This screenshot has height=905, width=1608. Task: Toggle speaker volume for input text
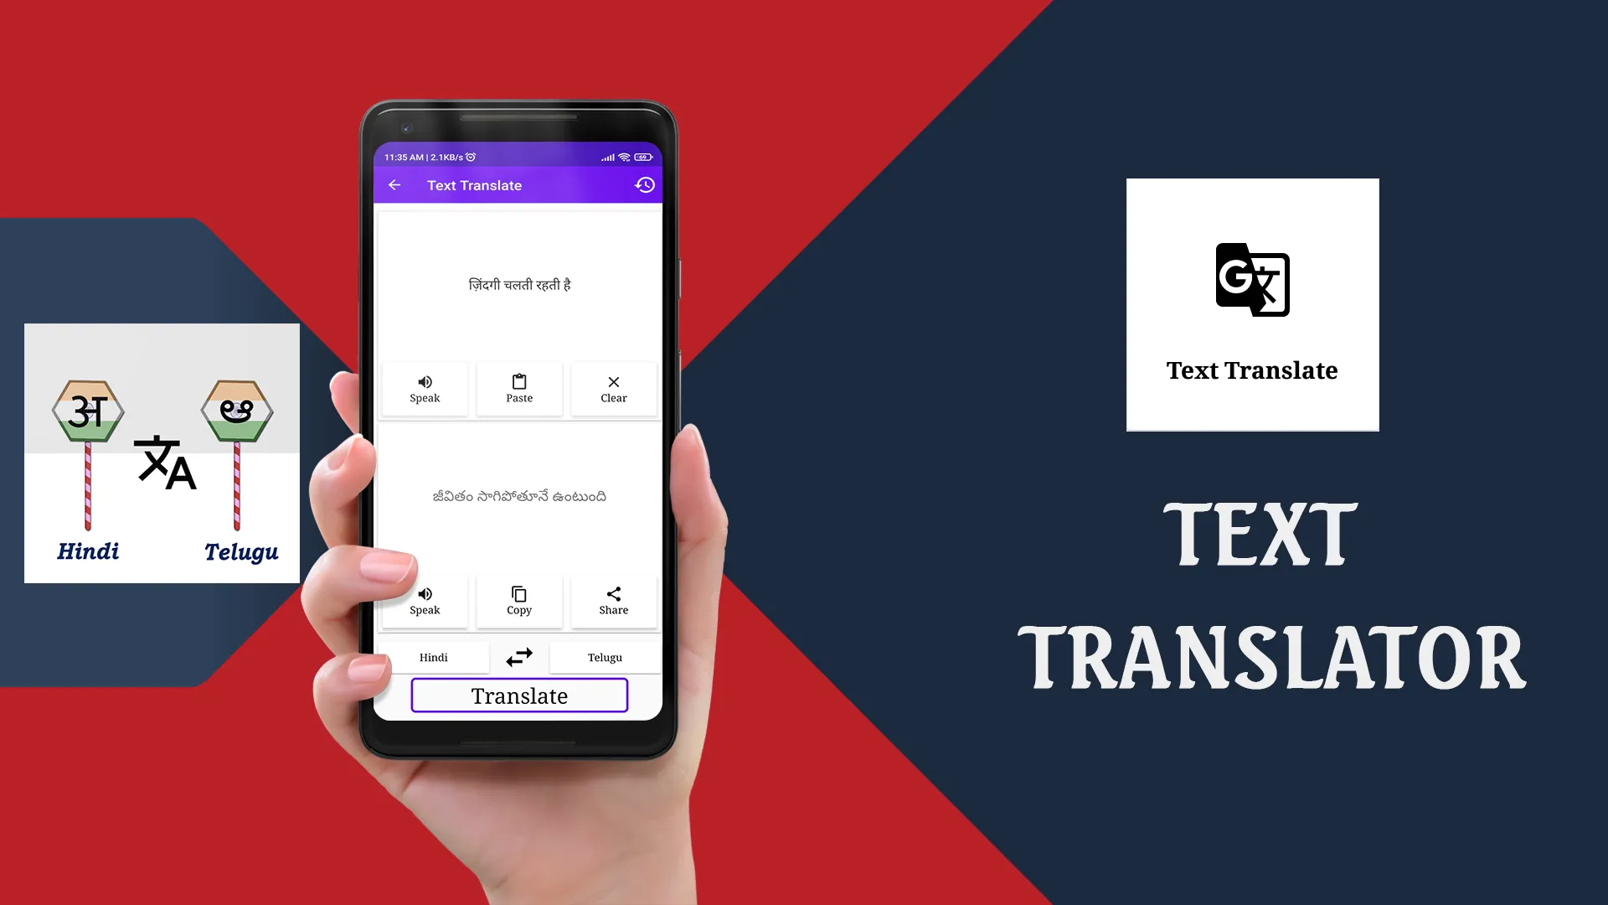coord(424,388)
